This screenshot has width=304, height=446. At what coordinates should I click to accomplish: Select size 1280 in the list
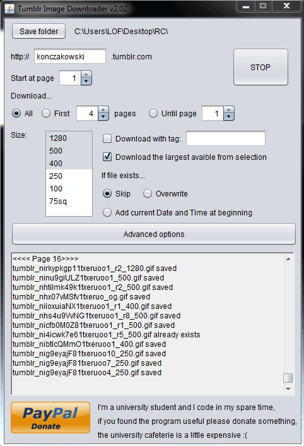[x=69, y=138]
